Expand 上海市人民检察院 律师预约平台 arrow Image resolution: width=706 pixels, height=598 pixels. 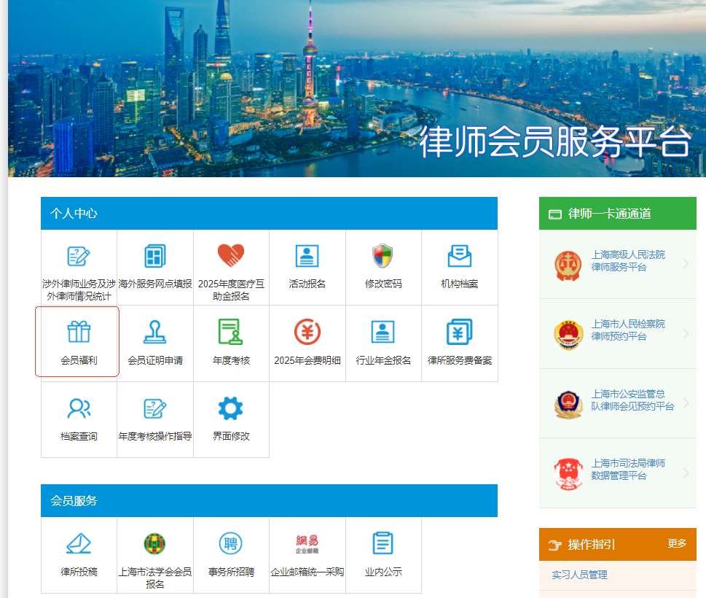tap(686, 333)
